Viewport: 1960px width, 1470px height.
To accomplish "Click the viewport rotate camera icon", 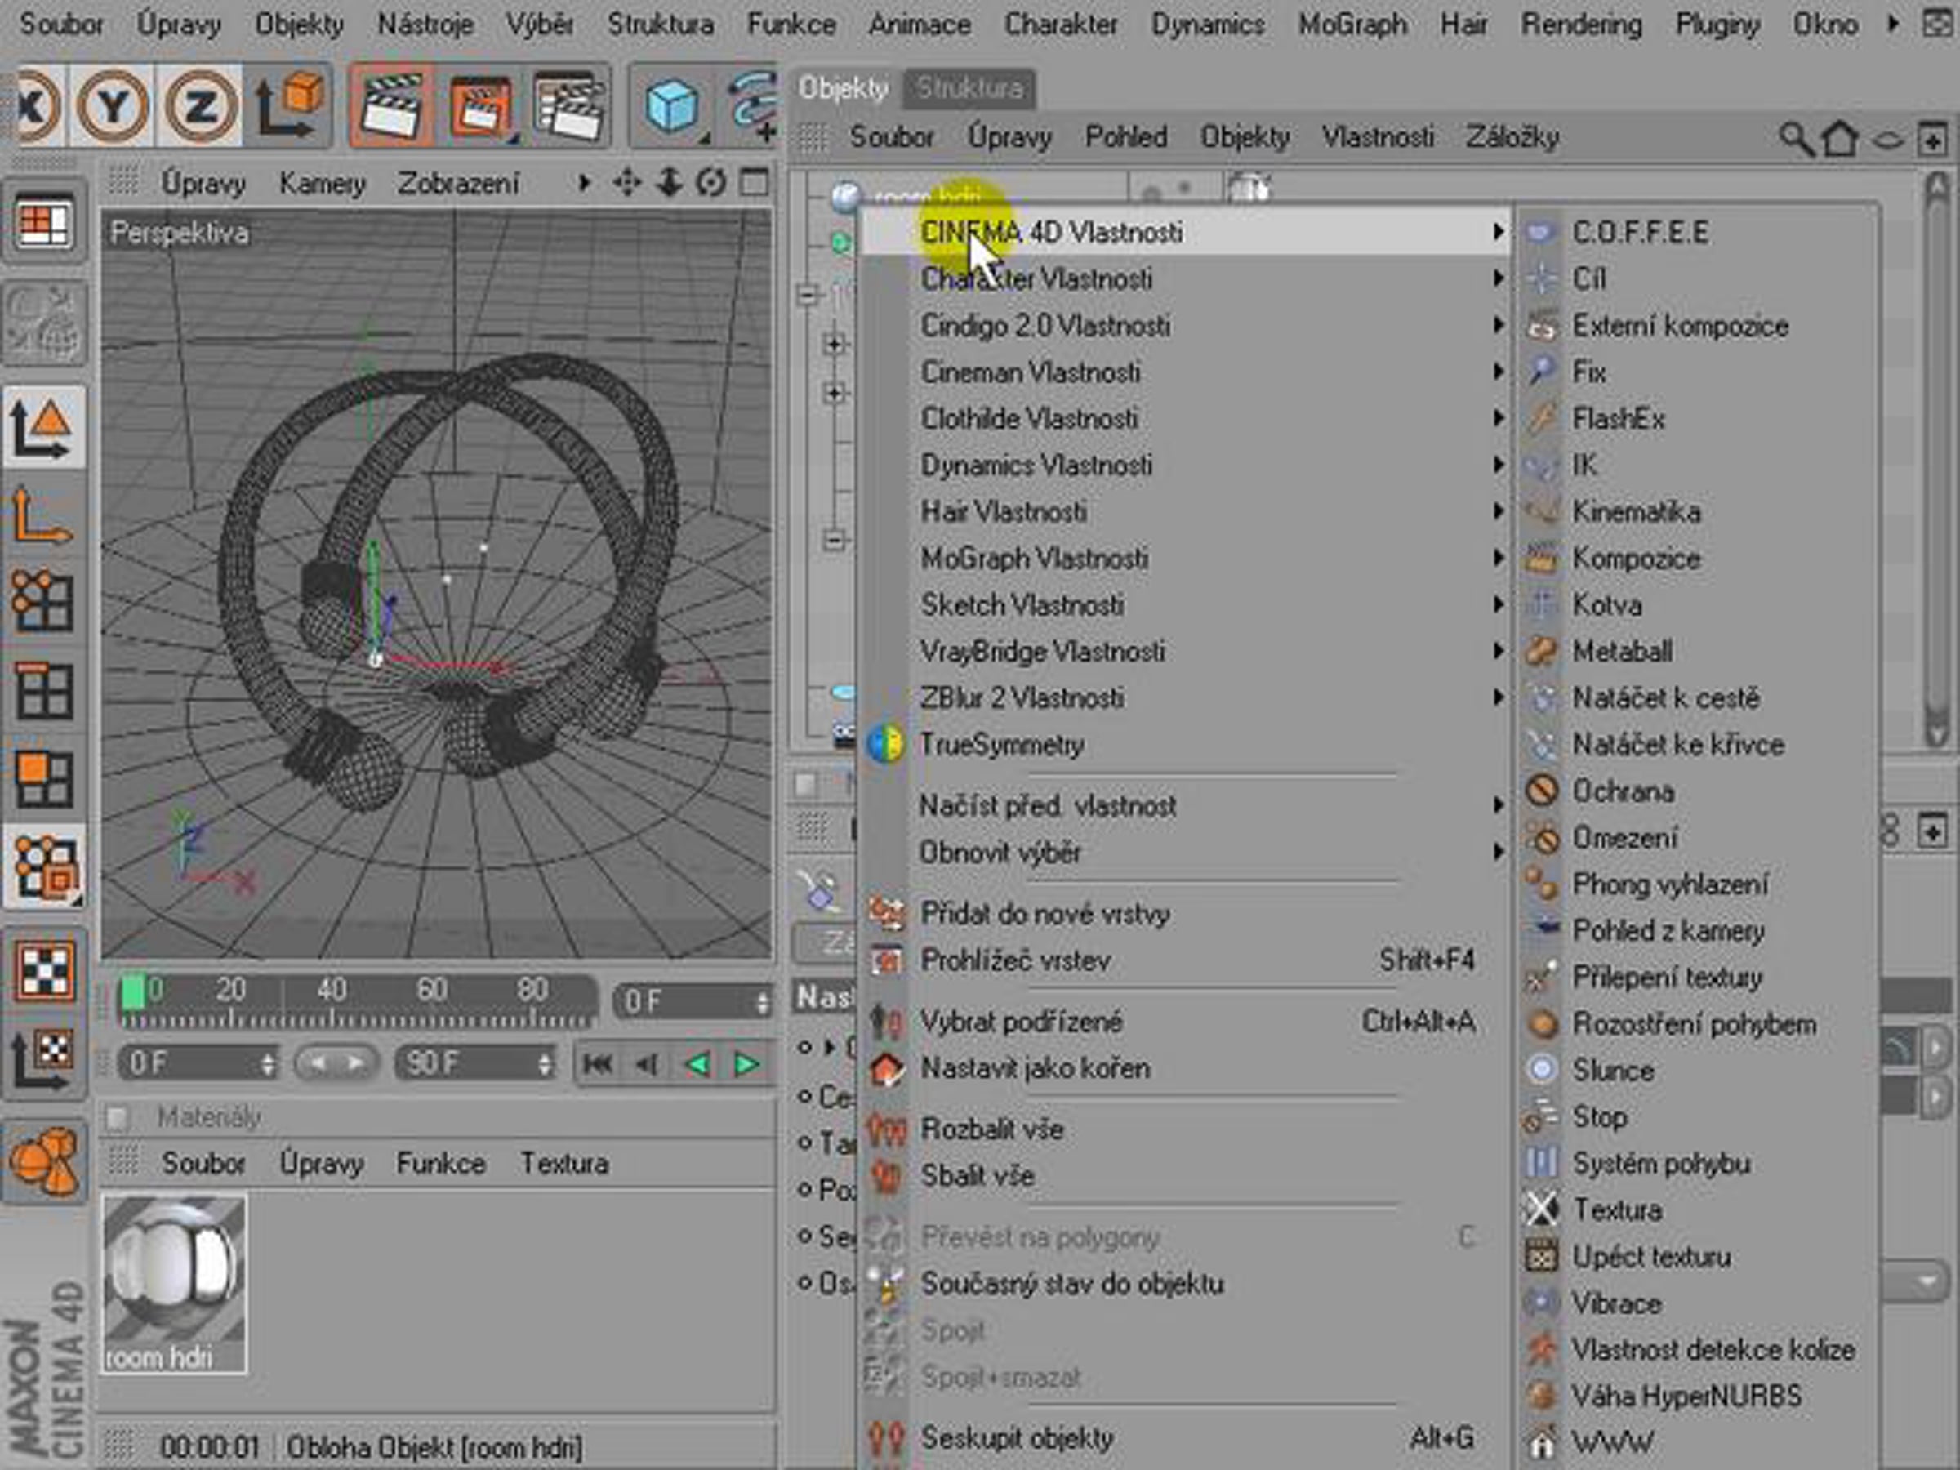I will (710, 183).
